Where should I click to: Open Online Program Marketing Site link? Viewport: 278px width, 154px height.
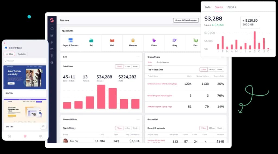click(x=160, y=96)
